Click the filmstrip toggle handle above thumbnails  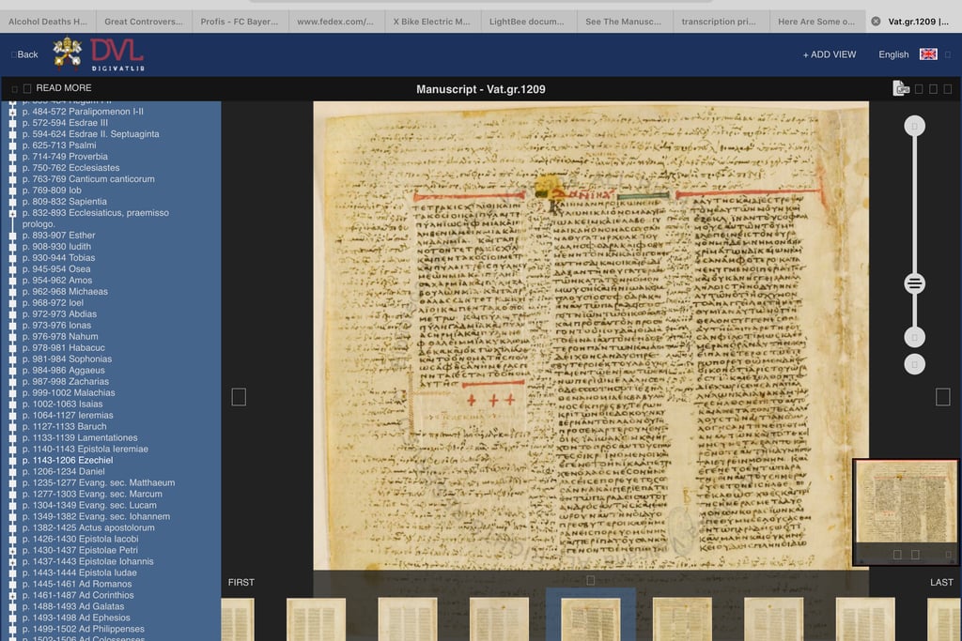click(590, 580)
